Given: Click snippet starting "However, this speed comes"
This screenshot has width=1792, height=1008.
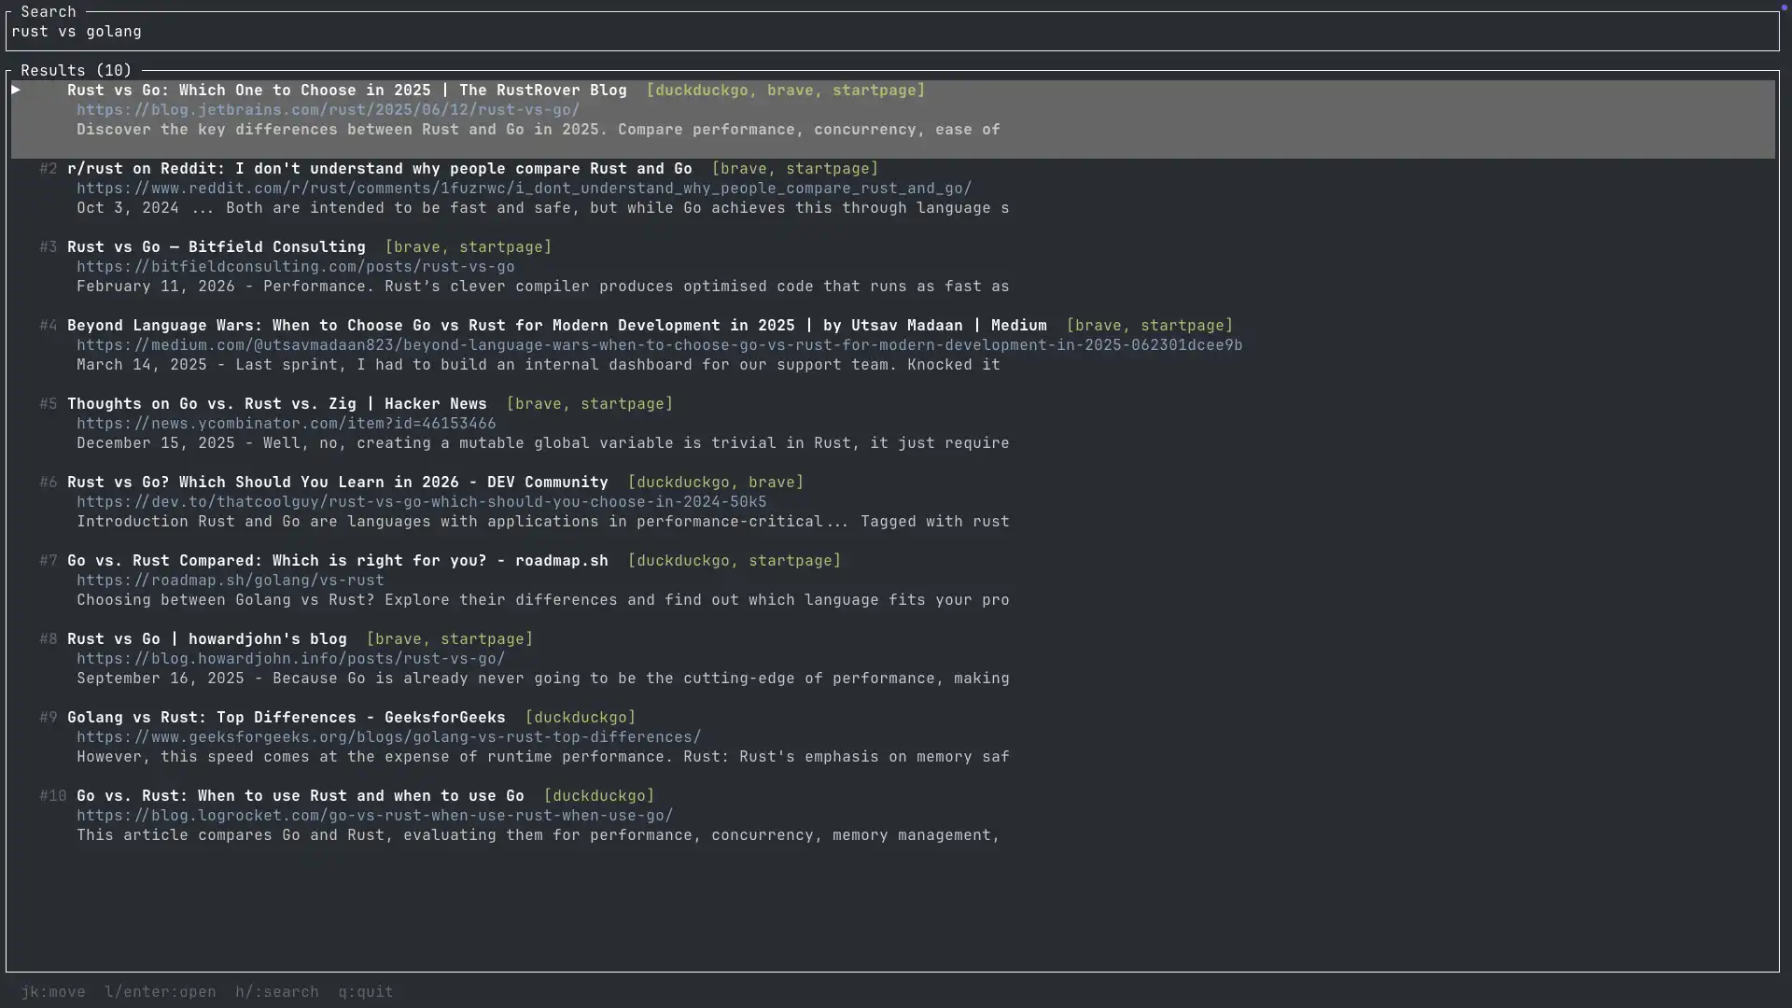Looking at the screenshot, I should (x=543, y=757).
